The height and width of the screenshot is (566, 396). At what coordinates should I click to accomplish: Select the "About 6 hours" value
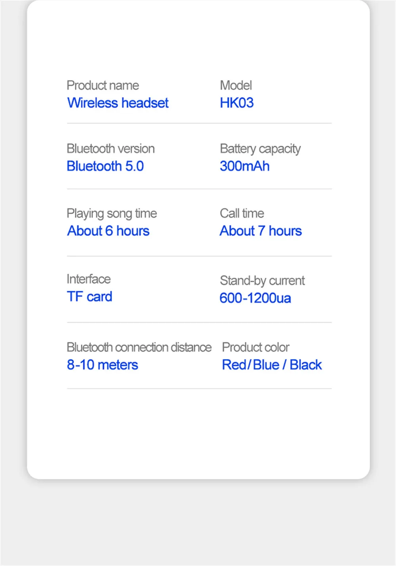[x=109, y=231]
